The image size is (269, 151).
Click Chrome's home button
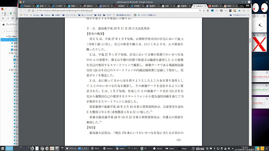33,10
